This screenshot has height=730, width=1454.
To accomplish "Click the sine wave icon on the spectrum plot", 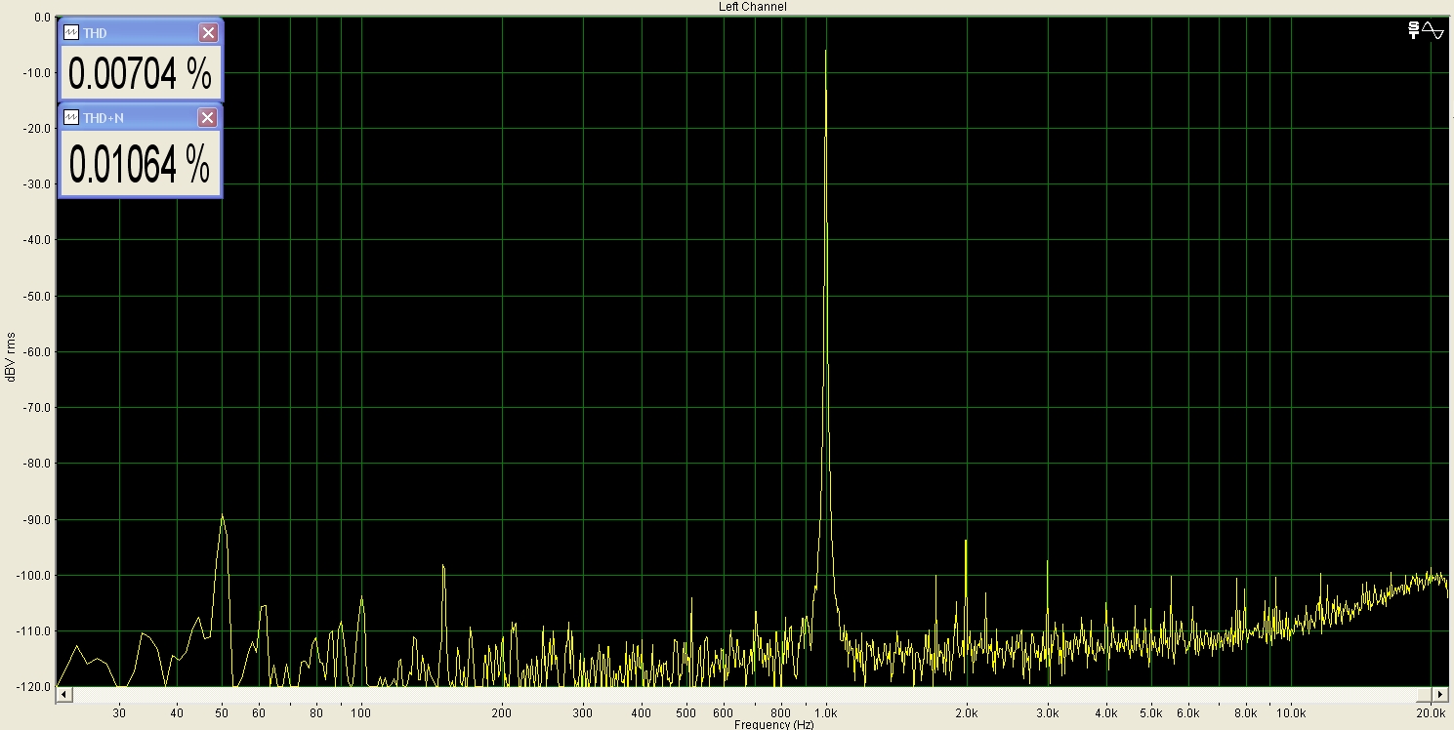I will (1433, 30).
